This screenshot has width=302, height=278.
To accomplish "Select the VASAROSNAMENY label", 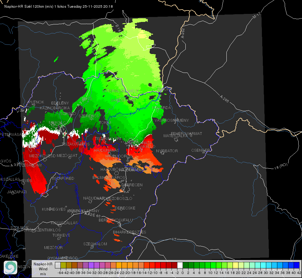I will tap(172, 120).
